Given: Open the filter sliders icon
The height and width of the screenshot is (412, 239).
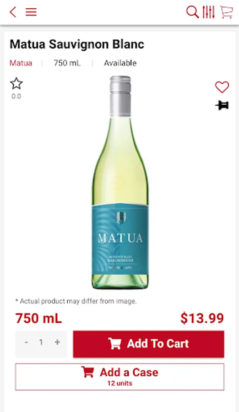Looking at the screenshot, I should (x=209, y=12).
